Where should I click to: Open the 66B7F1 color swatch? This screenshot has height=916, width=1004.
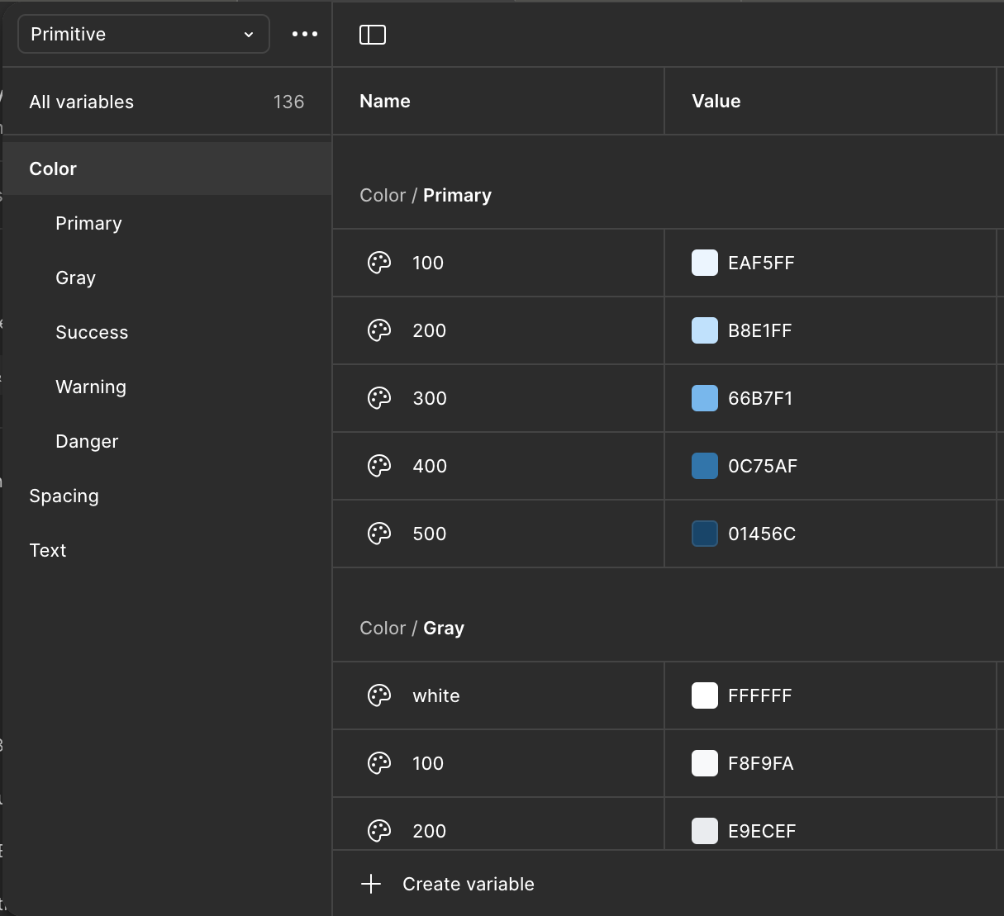coord(705,398)
